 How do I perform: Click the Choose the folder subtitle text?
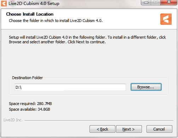tap(56, 21)
